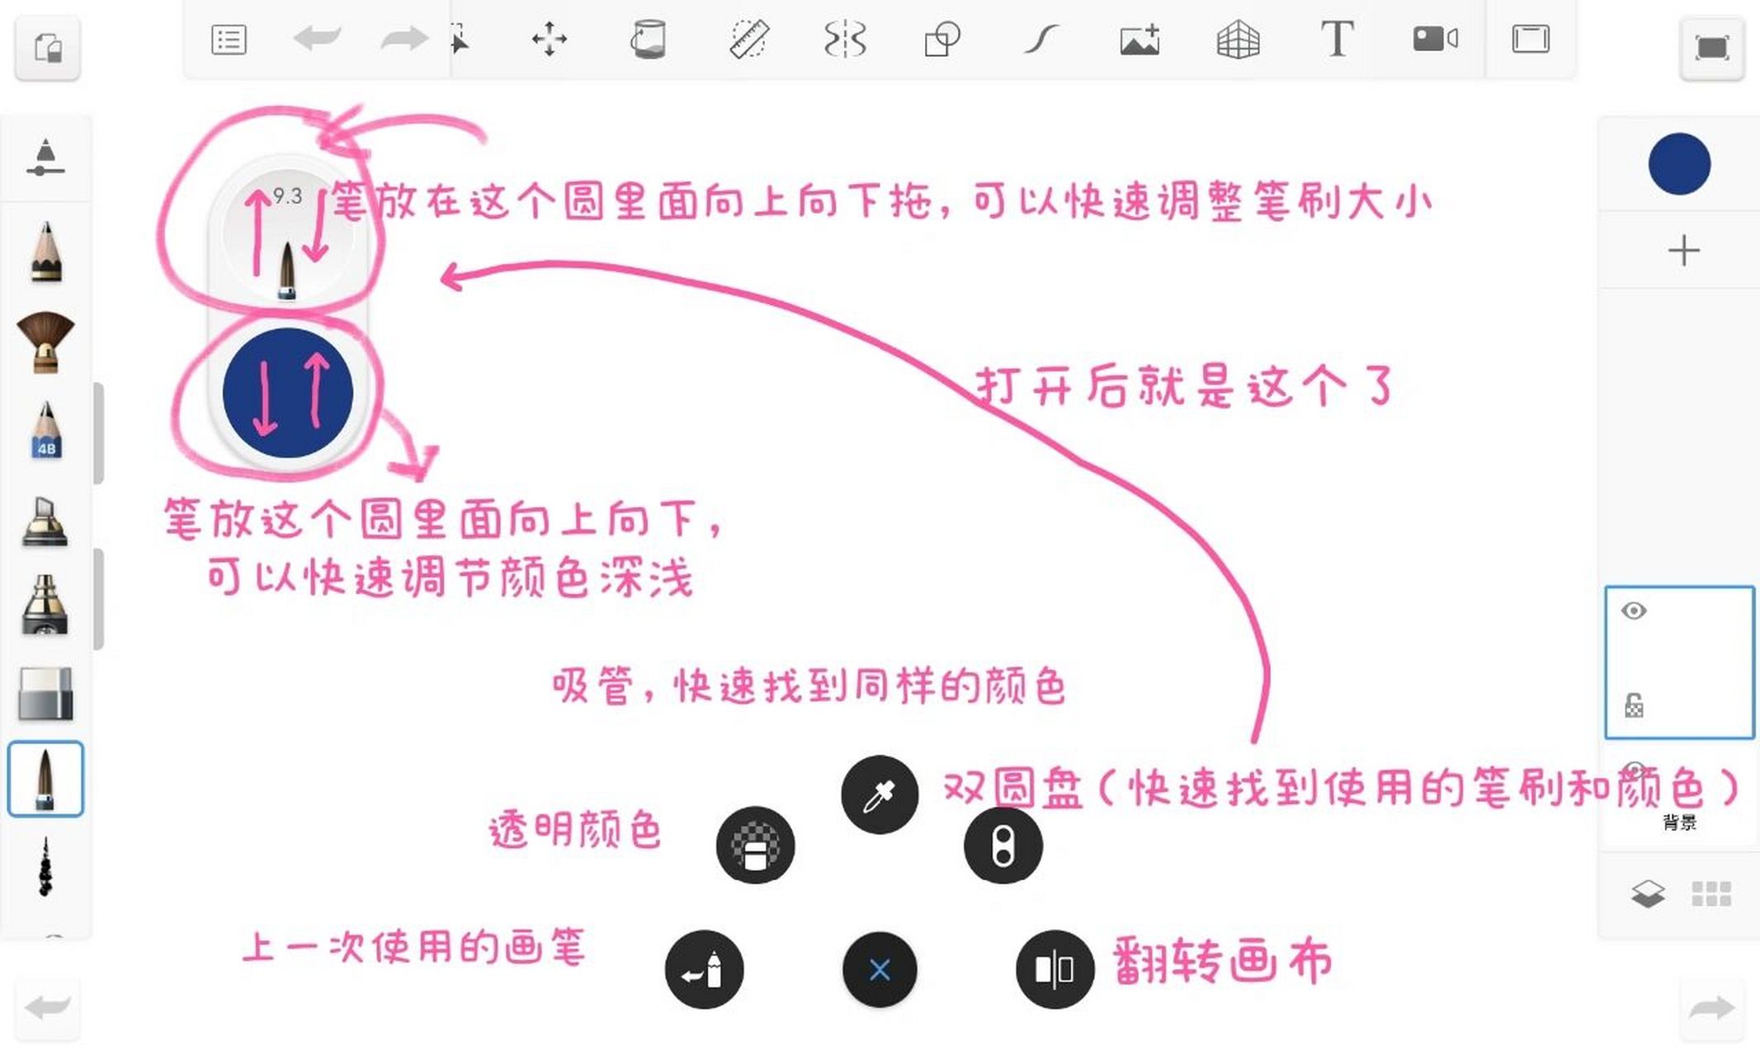This screenshot has width=1760, height=1056.
Task: Select the eraser in the brush palette
Action: coord(45,691)
